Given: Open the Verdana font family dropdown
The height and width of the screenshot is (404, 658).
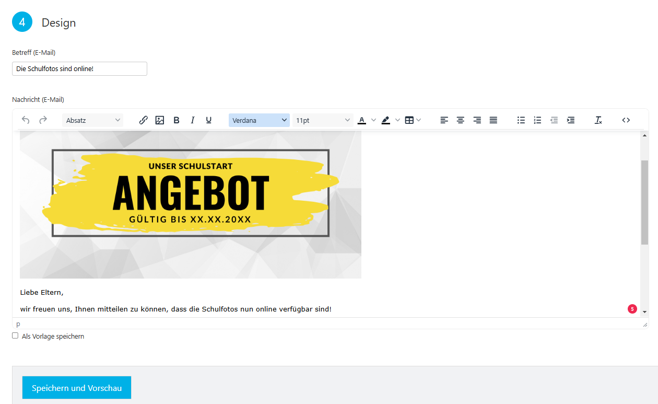Looking at the screenshot, I should click(x=259, y=120).
